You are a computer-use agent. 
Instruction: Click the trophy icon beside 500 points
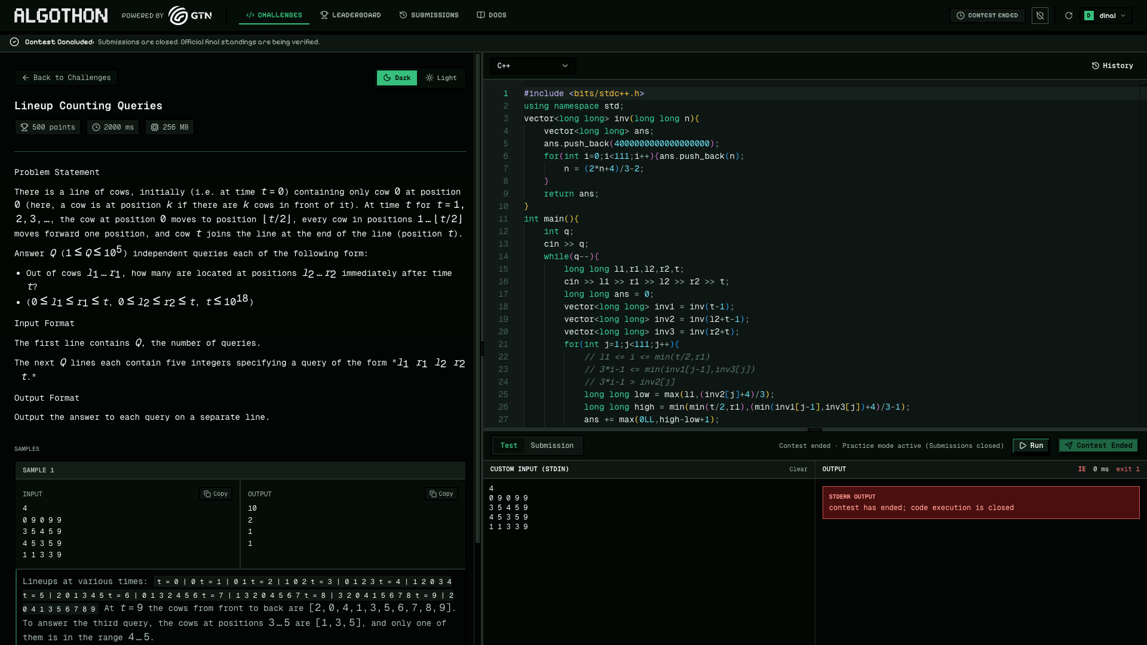[24, 127]
